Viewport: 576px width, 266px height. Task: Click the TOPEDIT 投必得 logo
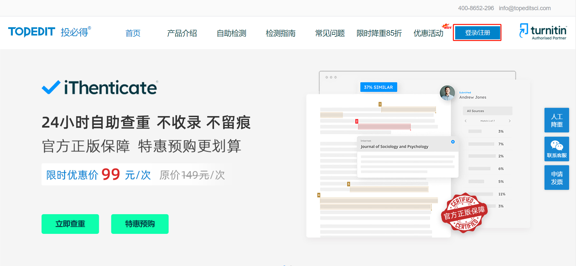point(50,32)
